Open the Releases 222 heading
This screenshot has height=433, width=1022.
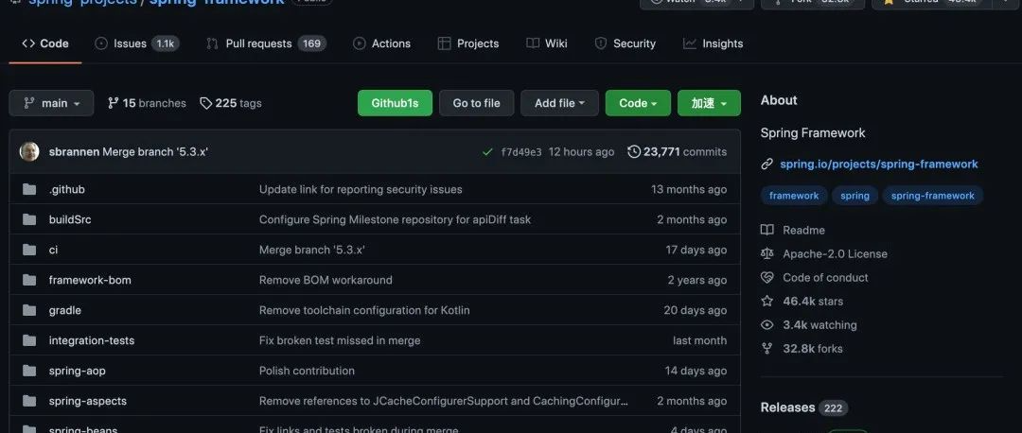click(x=803, y=407)
